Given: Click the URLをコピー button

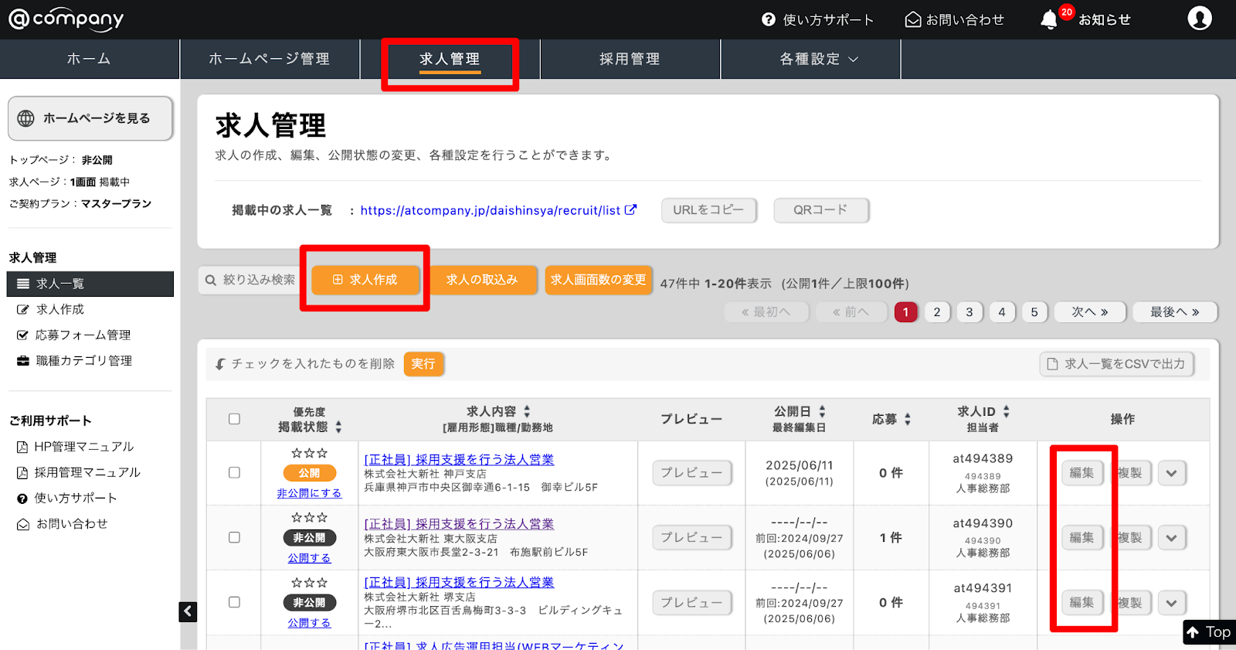Looking at the screenshot, I should tap(708, 209).
